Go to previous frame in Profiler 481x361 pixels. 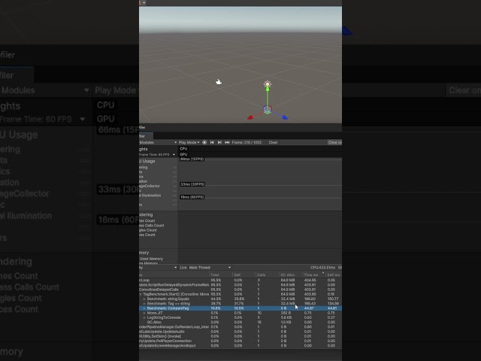click(x=212, y=142)
